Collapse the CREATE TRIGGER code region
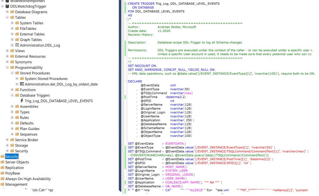This screenshot has width=319, height=196. (x=127, y=4)
